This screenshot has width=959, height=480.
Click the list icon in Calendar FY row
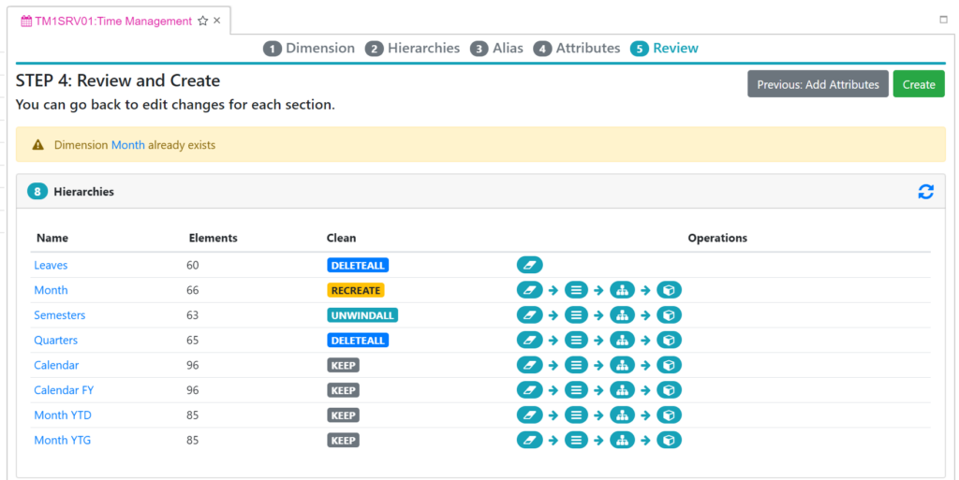pyautogui.click(x=576, y=390)
